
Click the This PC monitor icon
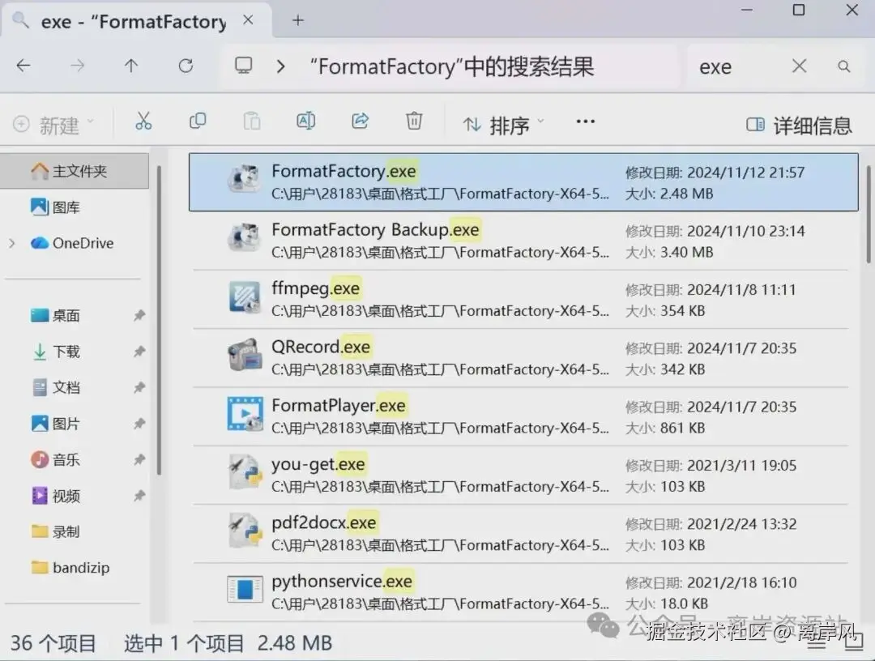coord(243,66)
